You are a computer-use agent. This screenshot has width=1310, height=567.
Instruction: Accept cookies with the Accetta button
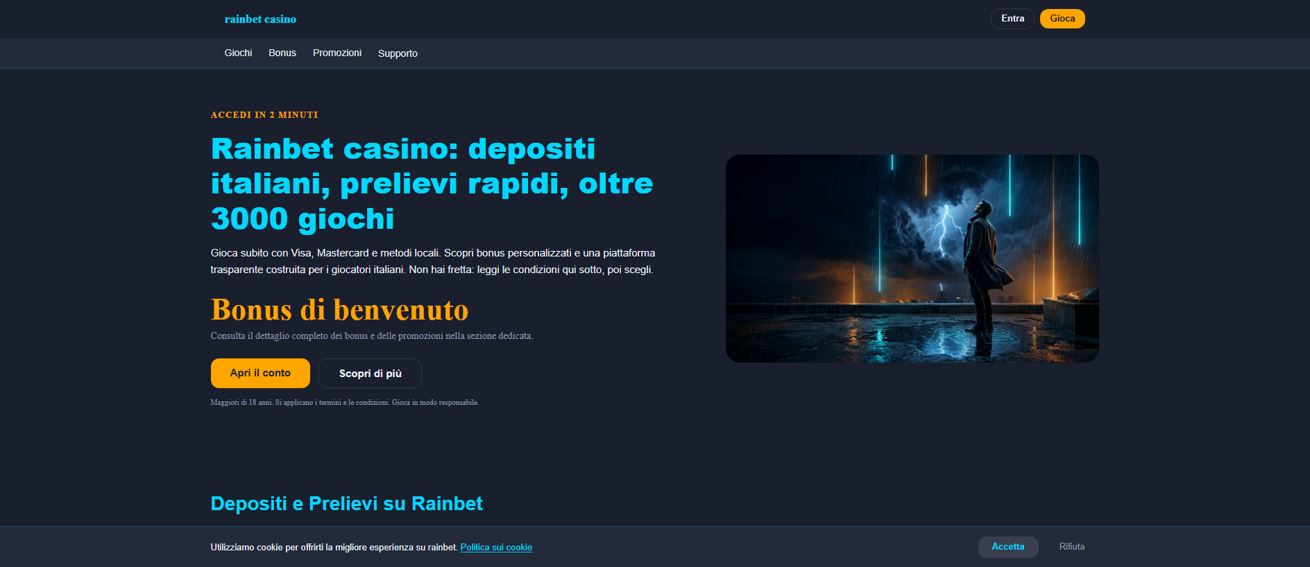pos(1008,547)
